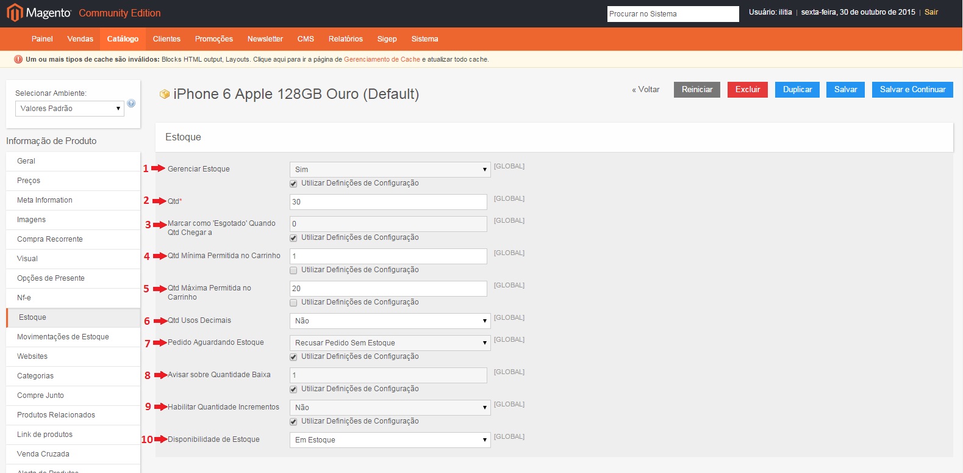This screenshot has height=473, width=963.
Task: Click the cache warning alert icon
Action: 18,59
